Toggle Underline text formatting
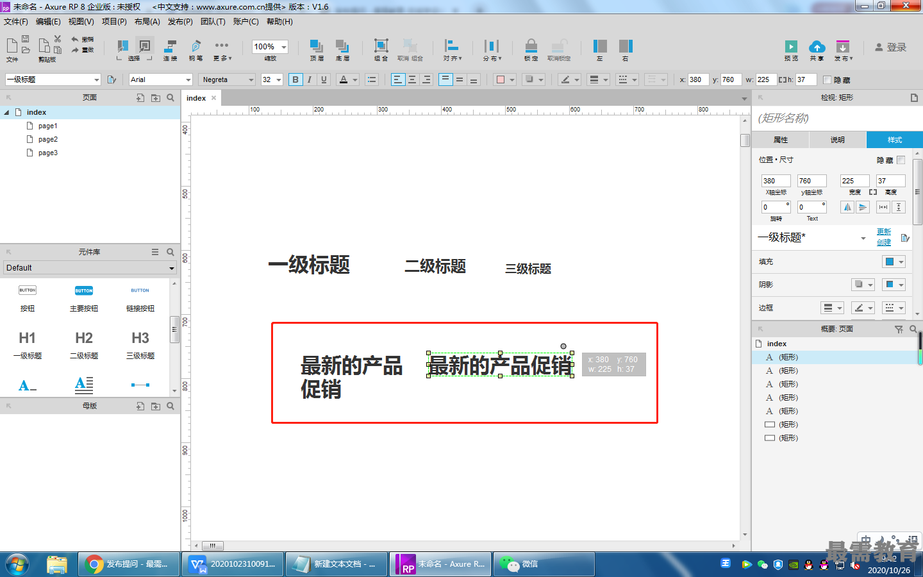This screenshot has width=923, height=577. coord(324,79)
